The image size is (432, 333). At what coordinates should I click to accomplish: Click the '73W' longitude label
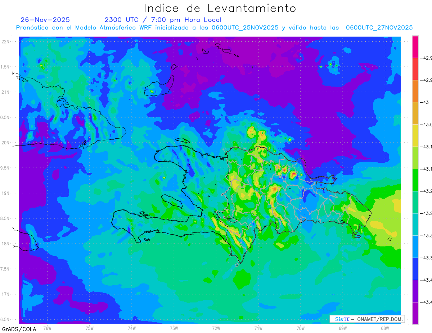174,328
